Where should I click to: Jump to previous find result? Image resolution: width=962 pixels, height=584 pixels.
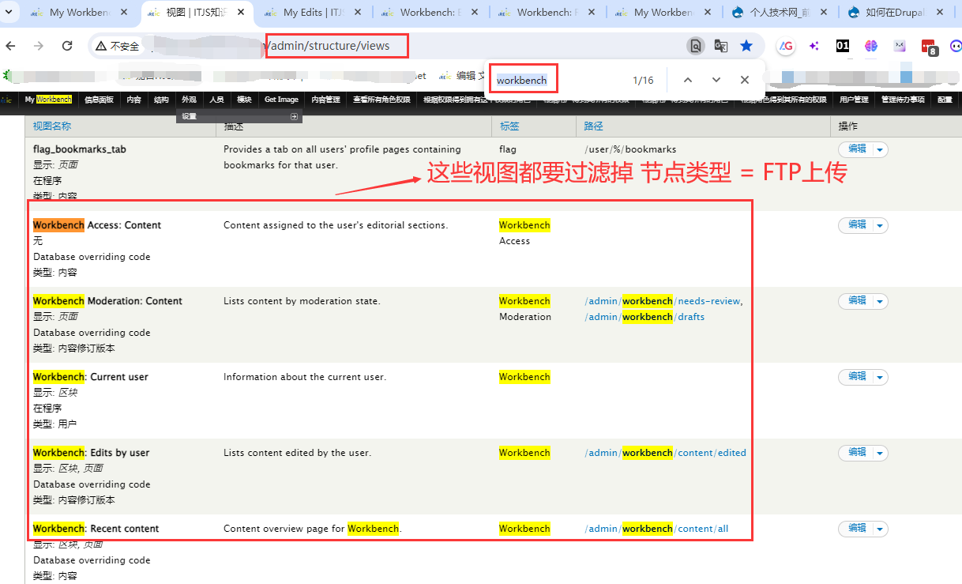(x=688, y=80)
